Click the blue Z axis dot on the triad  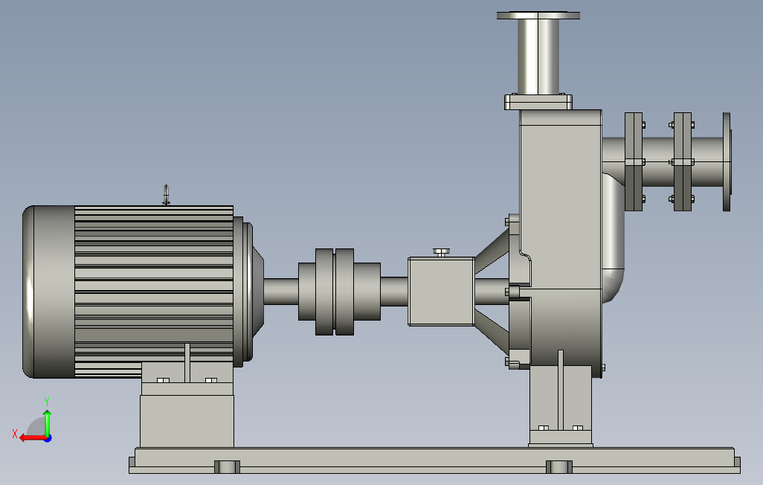(x=48, y=438)
